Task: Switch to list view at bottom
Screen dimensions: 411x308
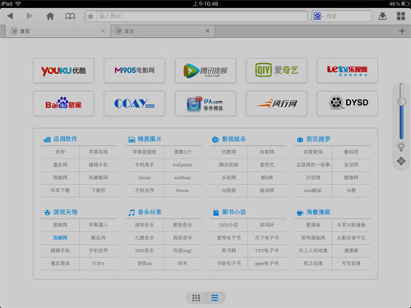Action: click(215, 297)
